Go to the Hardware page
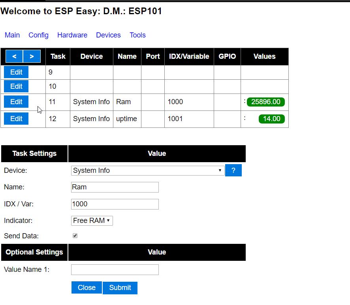Viewport: 350px width, 305px height. click(x=72, y=35)
